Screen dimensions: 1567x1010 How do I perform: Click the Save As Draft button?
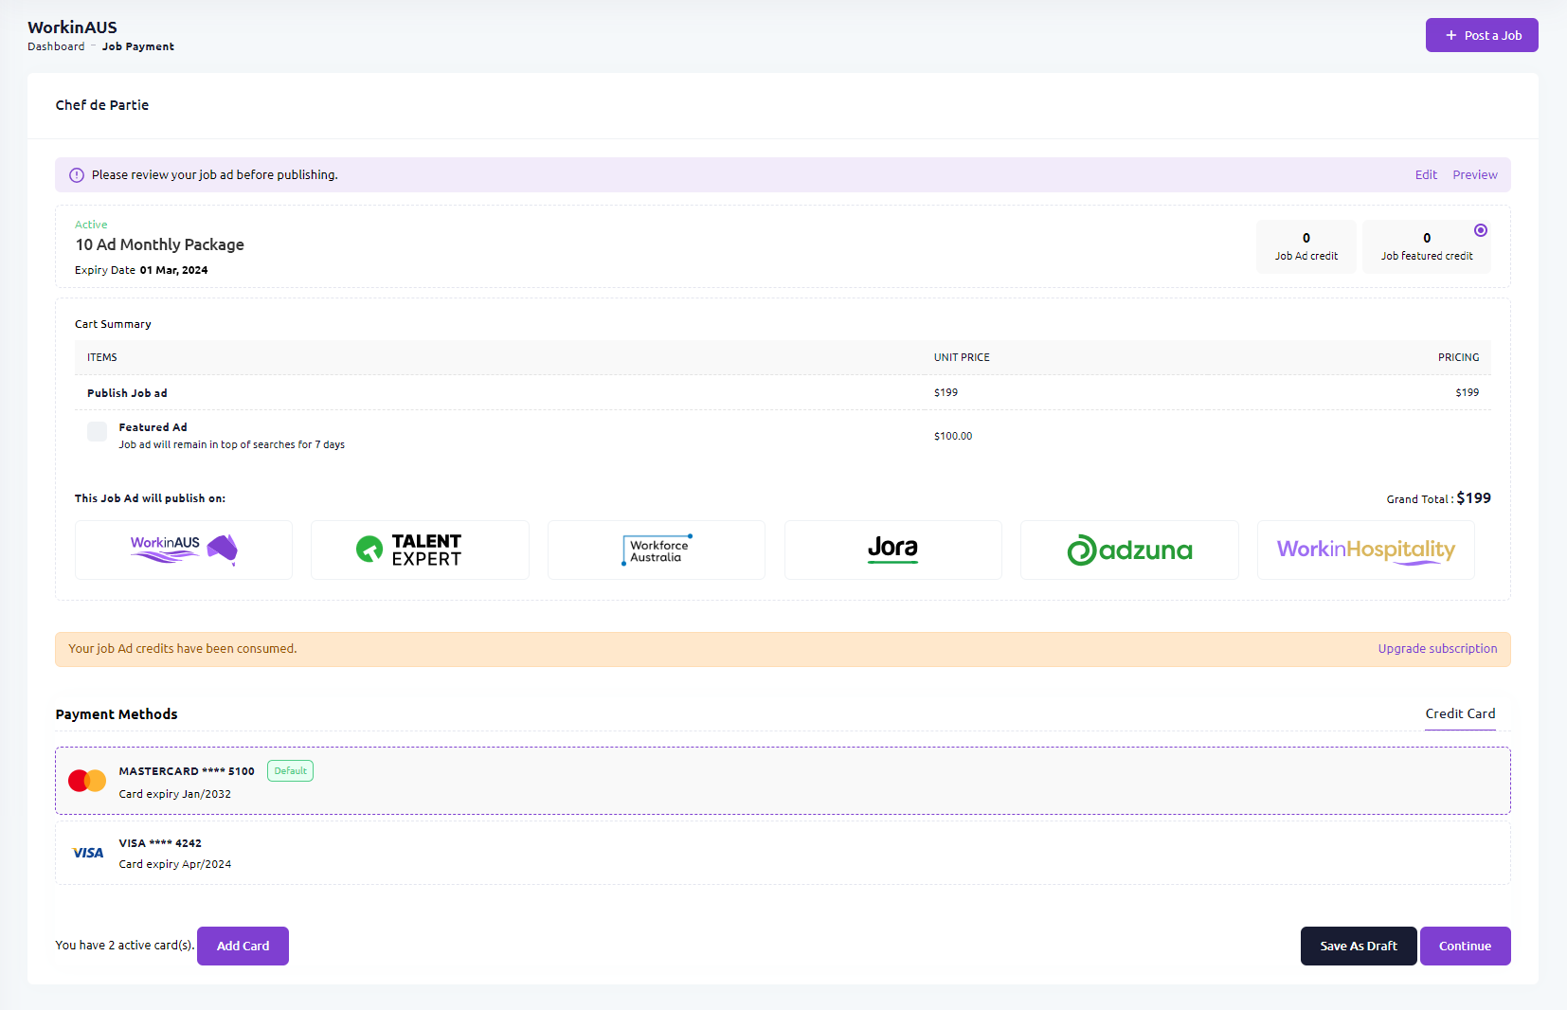tap(1359, 946)
